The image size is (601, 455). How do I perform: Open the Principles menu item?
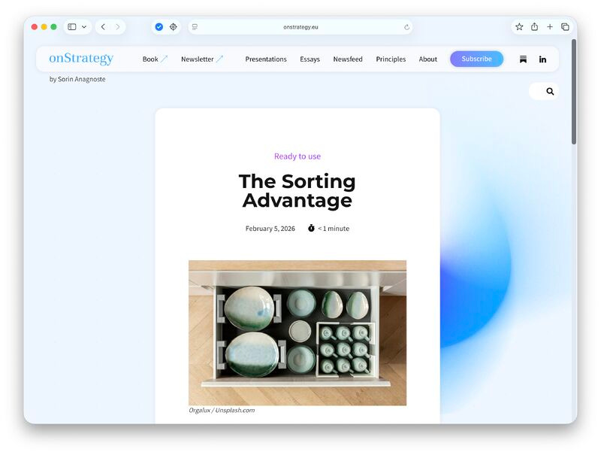click(391, 59)
